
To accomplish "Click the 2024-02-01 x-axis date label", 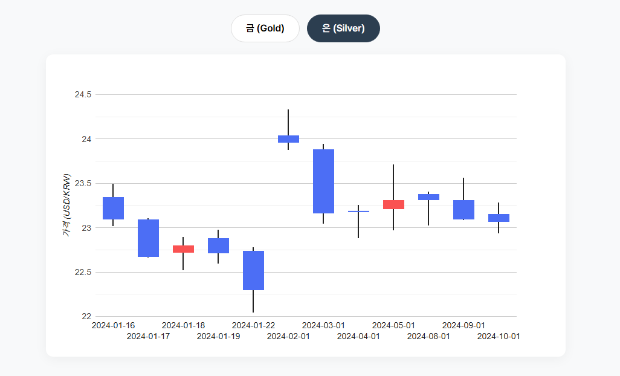I will pyautogui.click(x=288, y=336).
